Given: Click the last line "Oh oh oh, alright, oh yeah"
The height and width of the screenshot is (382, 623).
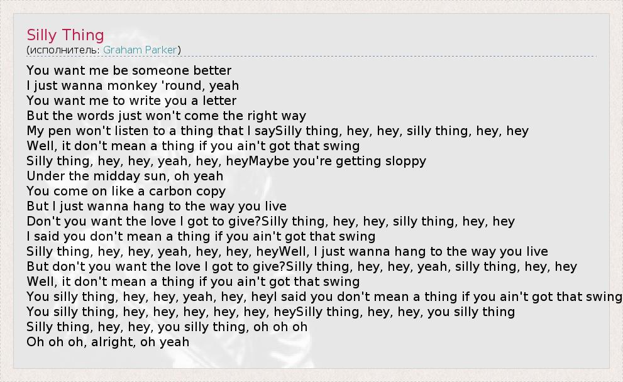Looking at the screenshot, I should [108, 342].
